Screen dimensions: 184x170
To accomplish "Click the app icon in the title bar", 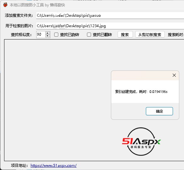I will pyautogui.click(x=5, y=5).
